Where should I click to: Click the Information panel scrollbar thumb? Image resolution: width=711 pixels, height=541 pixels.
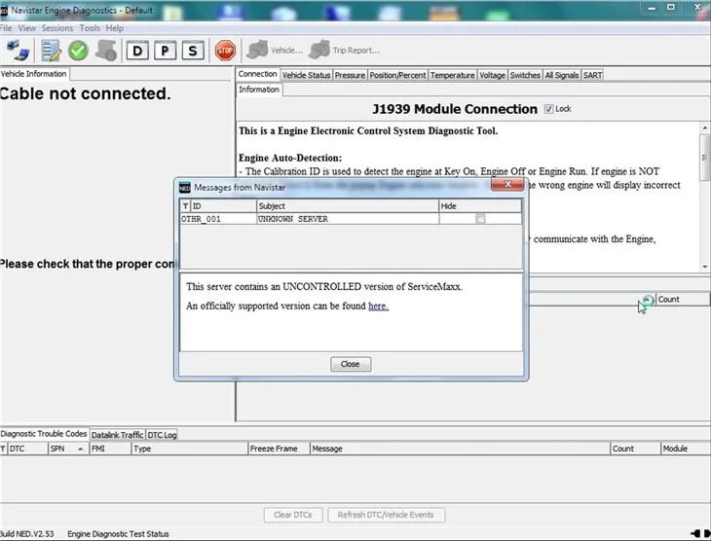(x=705, y=158)
